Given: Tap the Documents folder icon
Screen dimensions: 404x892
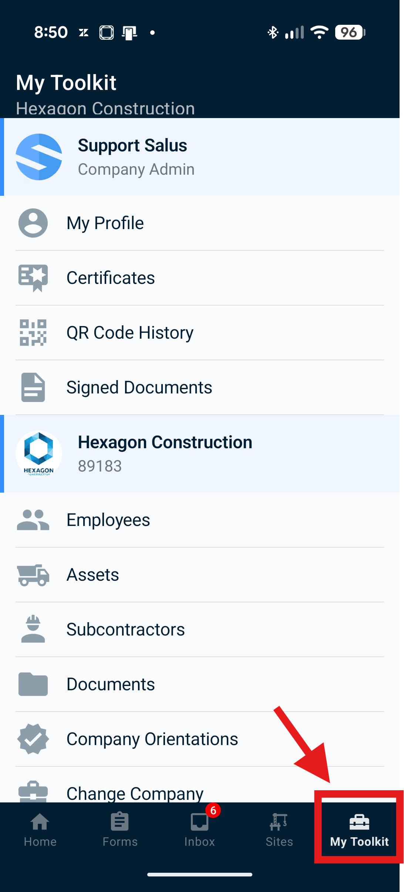Looking at the screenshot, I should tap(33, 684).
